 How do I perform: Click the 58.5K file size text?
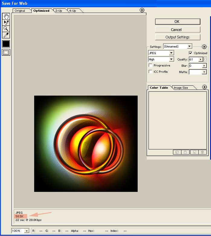(19, 216)
